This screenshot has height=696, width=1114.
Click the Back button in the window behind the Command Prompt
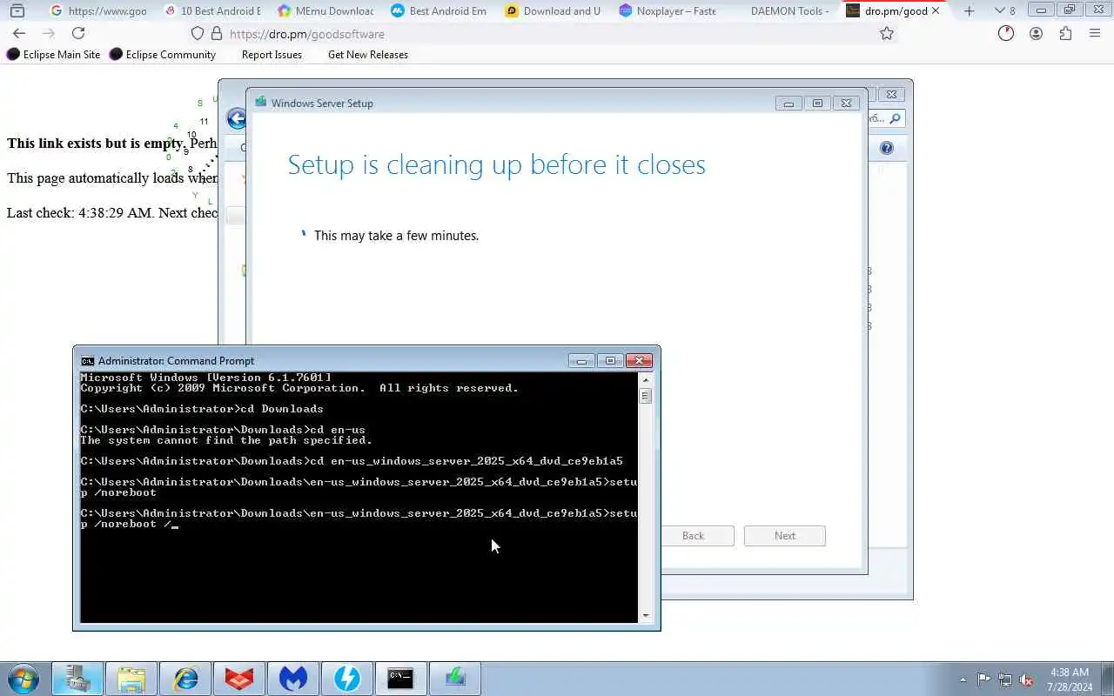[x=693, y=536]
